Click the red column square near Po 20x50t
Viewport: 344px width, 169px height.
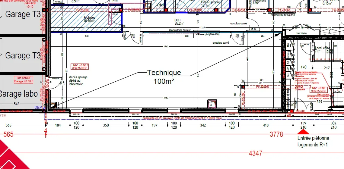click(243, 87)
